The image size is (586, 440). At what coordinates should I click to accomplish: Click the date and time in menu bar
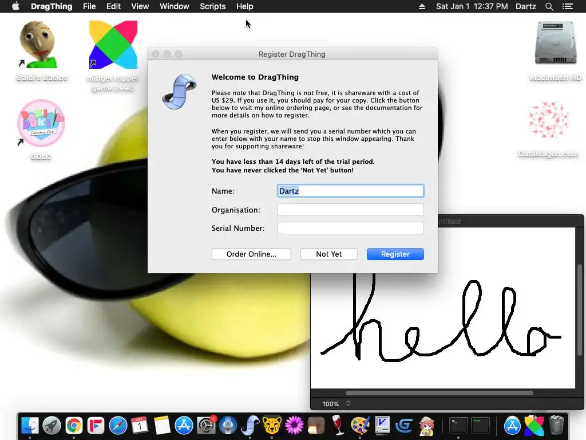point(472,6)
